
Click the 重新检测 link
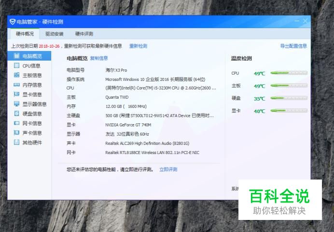(x=138, y=46)
